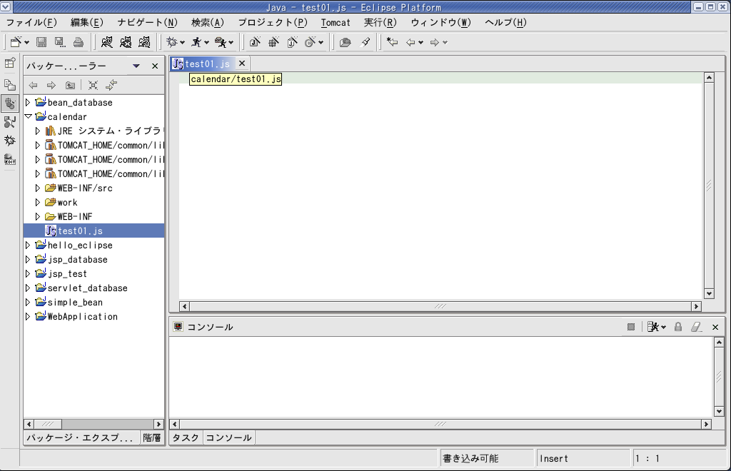The height and width of the screenshot is (471, 731).
Task: Open the Debug dropdown arrow
Action: click(182, 43)
